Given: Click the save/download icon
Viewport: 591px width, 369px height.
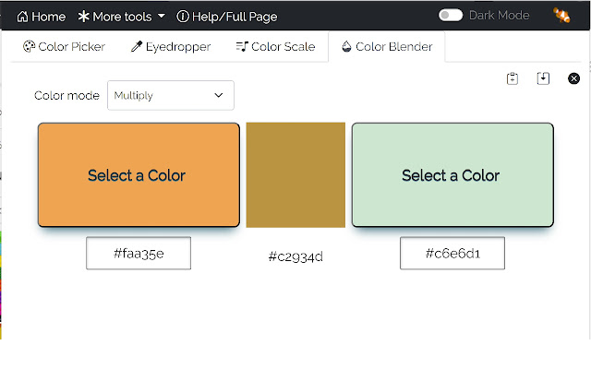Looking at the screenshot, I should (543, 79).
